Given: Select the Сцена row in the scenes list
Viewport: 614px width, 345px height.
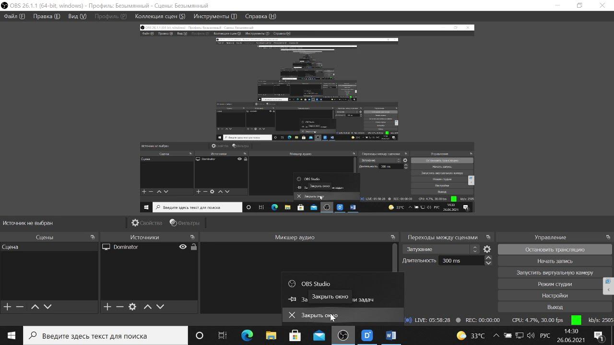Looking at the screenshot, I should click(x=49, y=247).
